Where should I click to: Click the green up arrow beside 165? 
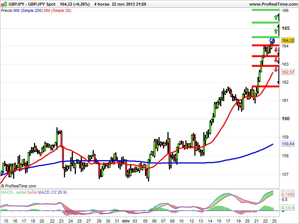click(276, 31)
